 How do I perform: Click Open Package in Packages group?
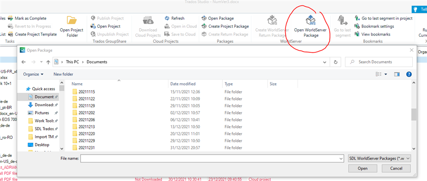[218, 18]
